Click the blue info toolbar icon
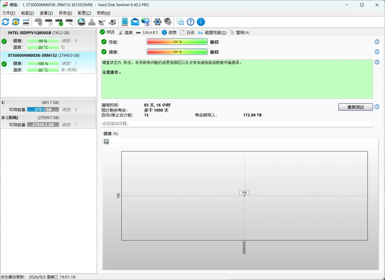 (x=201, y=22)
